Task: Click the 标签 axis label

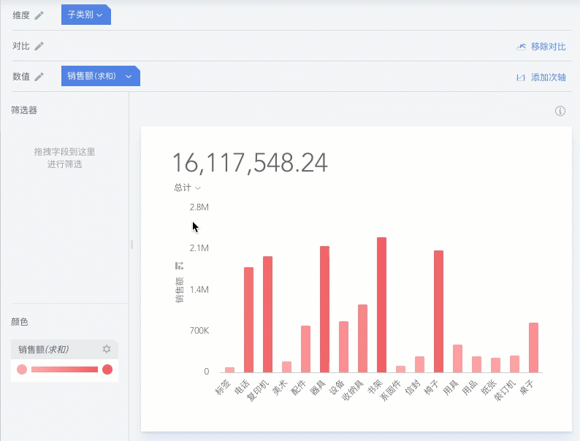Action: 223,387
